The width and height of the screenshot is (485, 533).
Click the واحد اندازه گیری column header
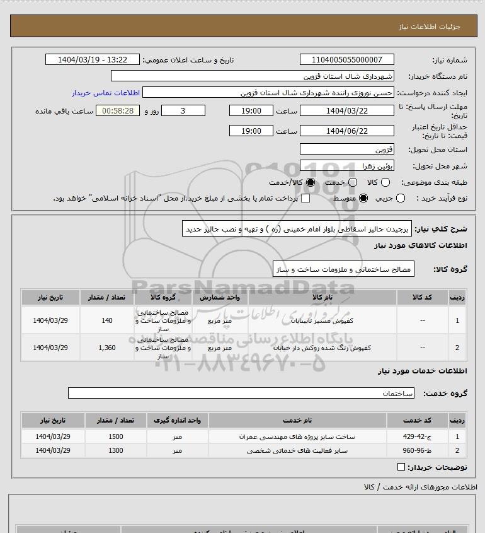(x=177, y=421)
